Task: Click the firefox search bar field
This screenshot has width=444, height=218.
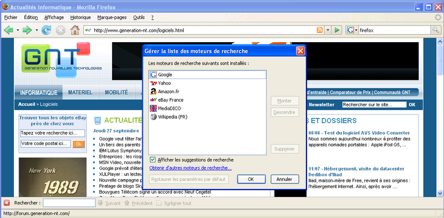Action: point(394,30)
